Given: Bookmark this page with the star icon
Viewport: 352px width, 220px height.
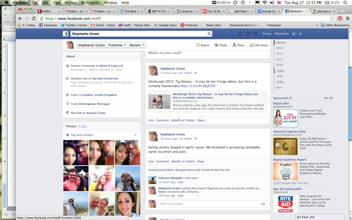Looking at the screenshot, I should click(332, 19).
